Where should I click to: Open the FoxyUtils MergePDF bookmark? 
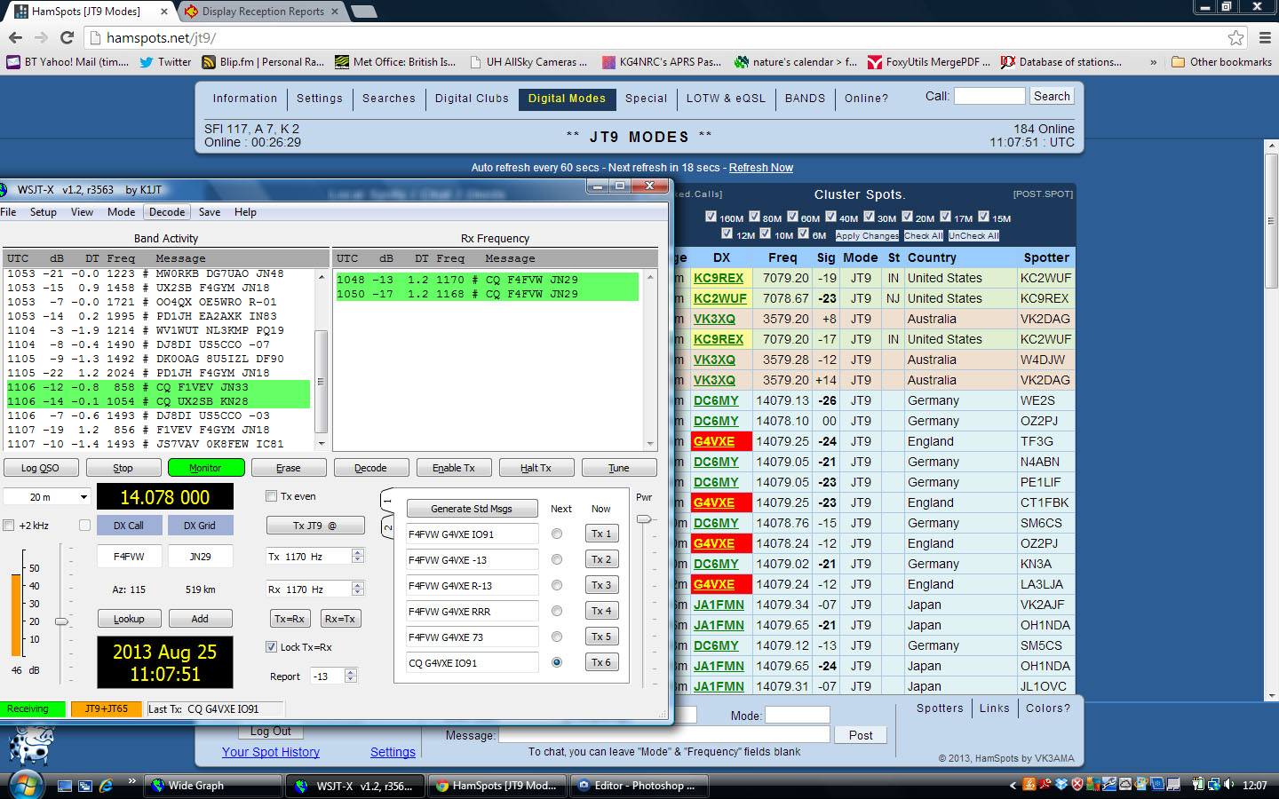(929, 62)
